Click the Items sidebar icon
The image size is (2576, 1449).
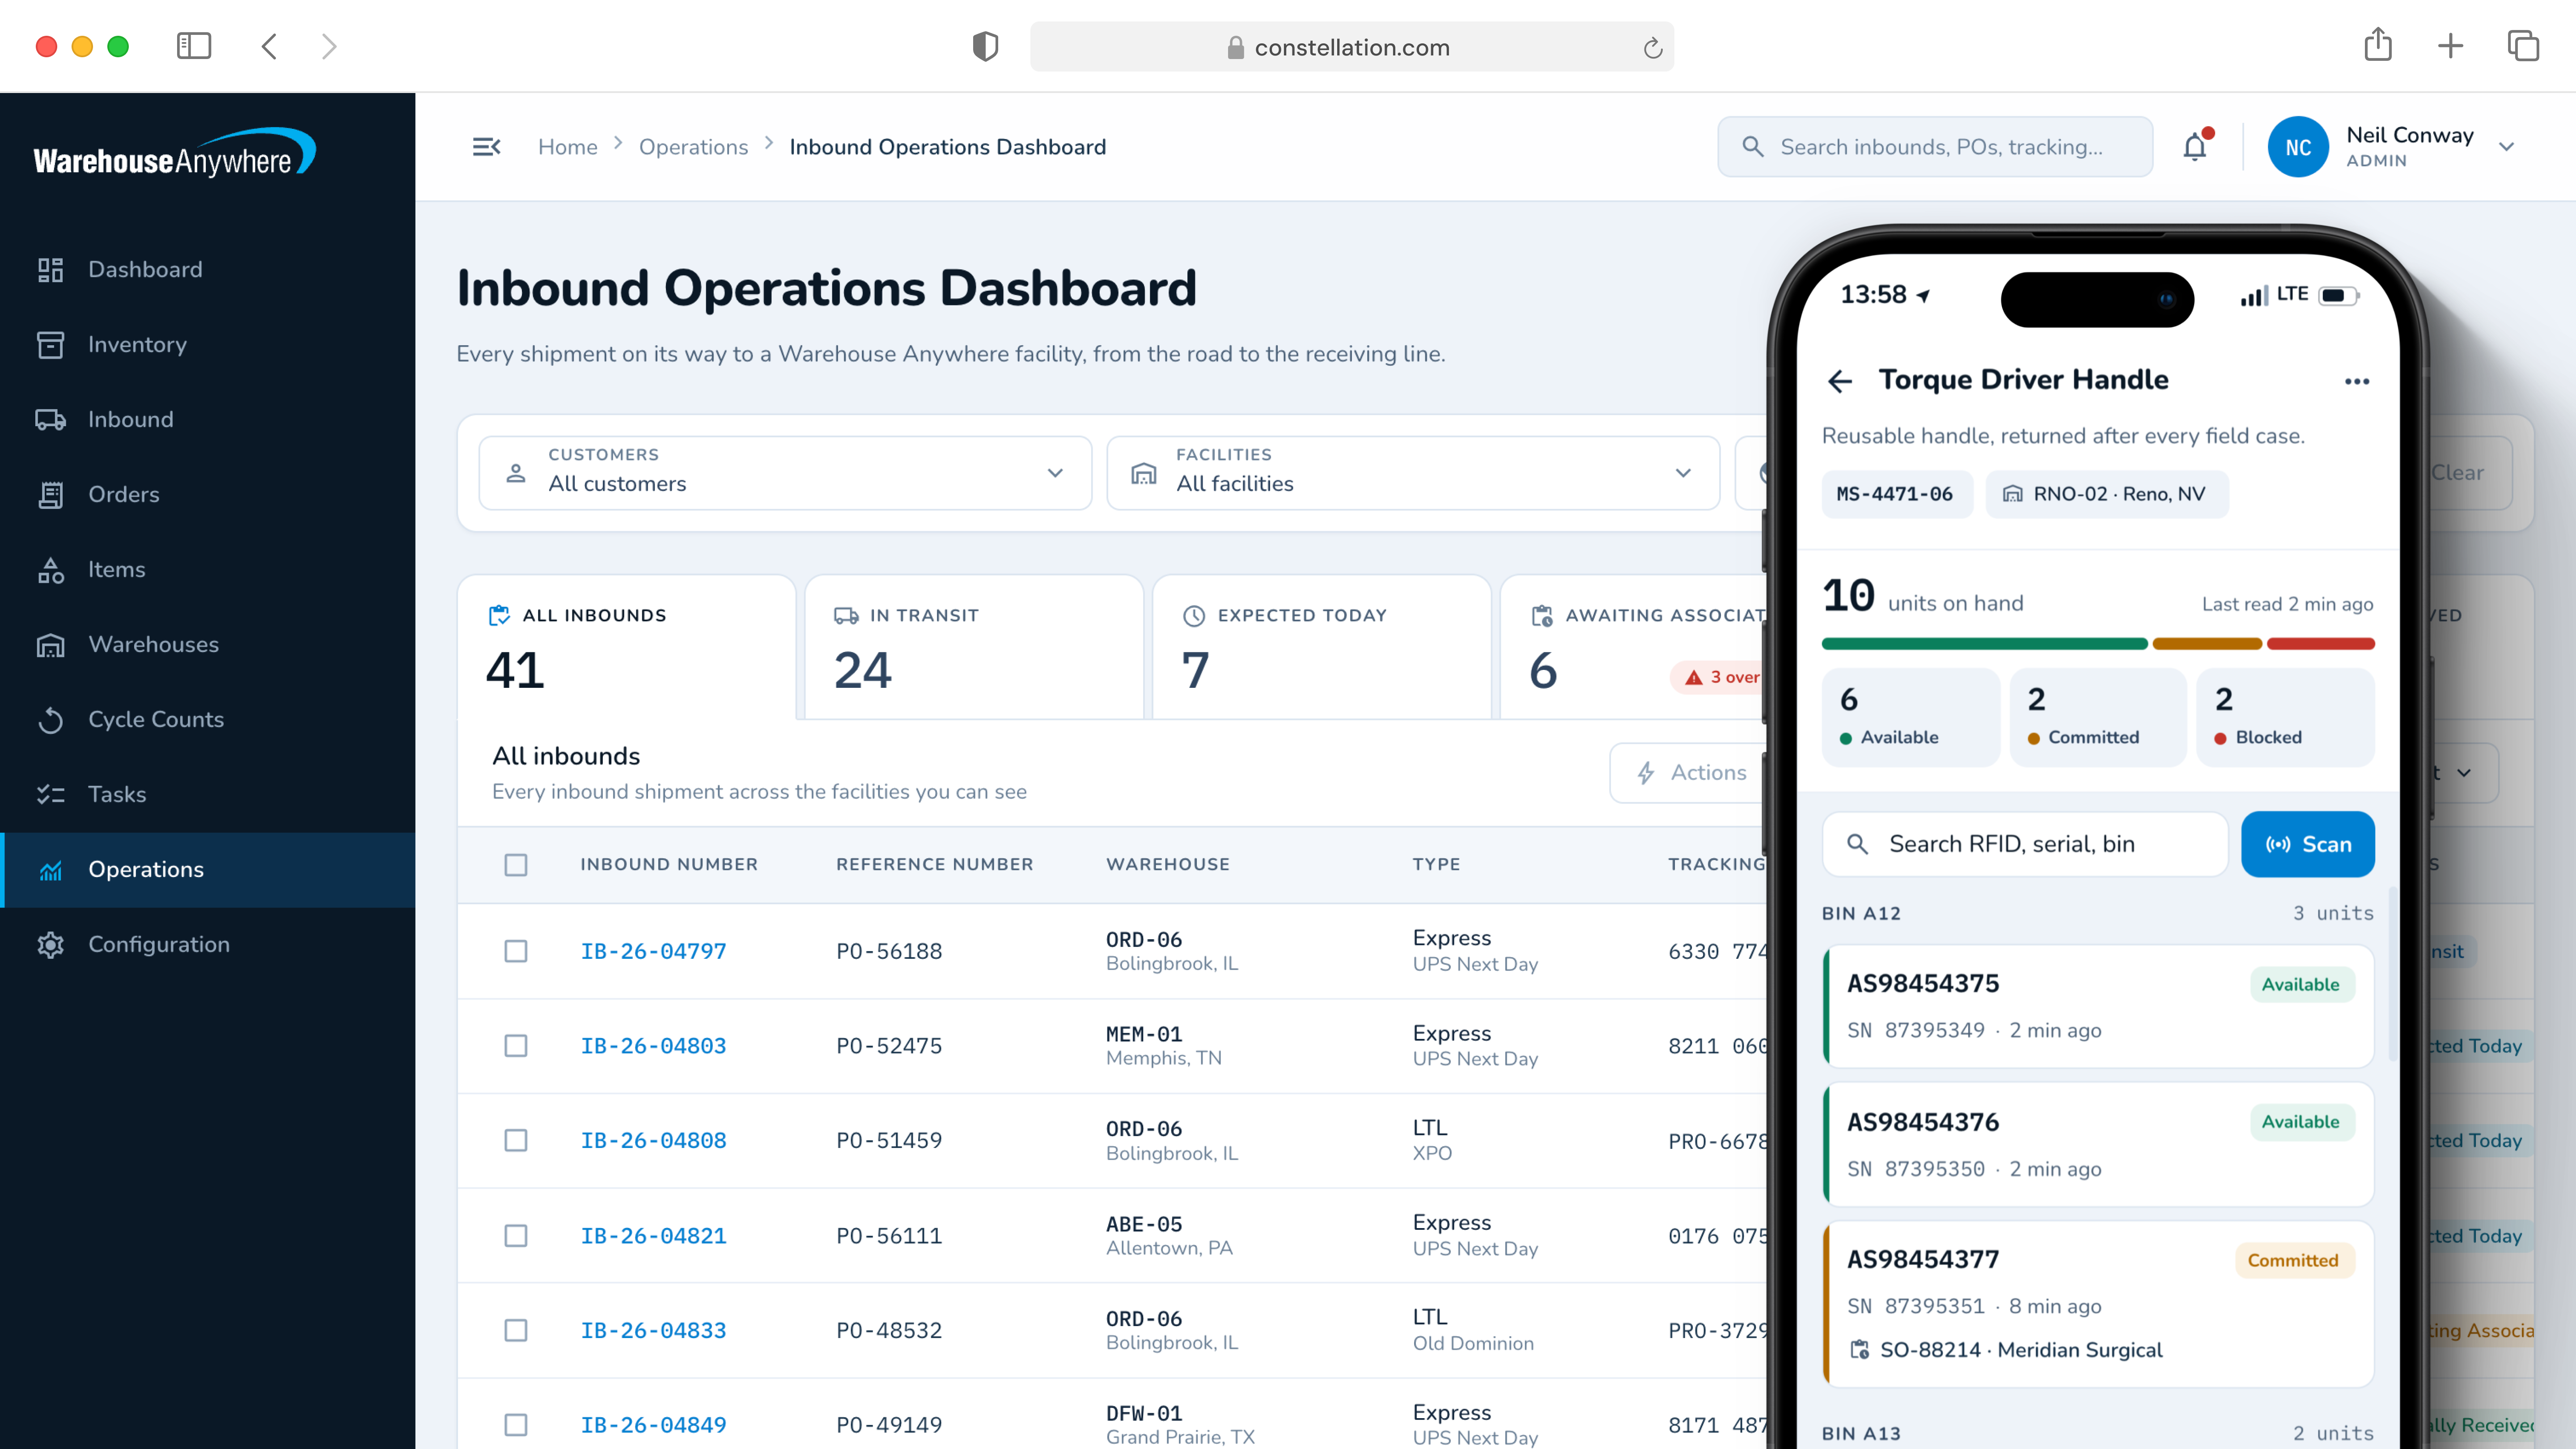(x=50, y=570)
